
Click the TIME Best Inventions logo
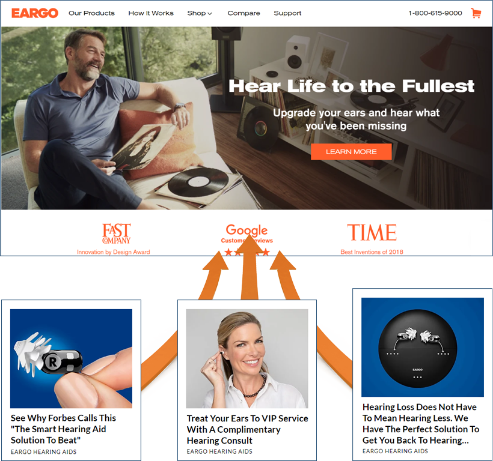(x=372, y=232)
